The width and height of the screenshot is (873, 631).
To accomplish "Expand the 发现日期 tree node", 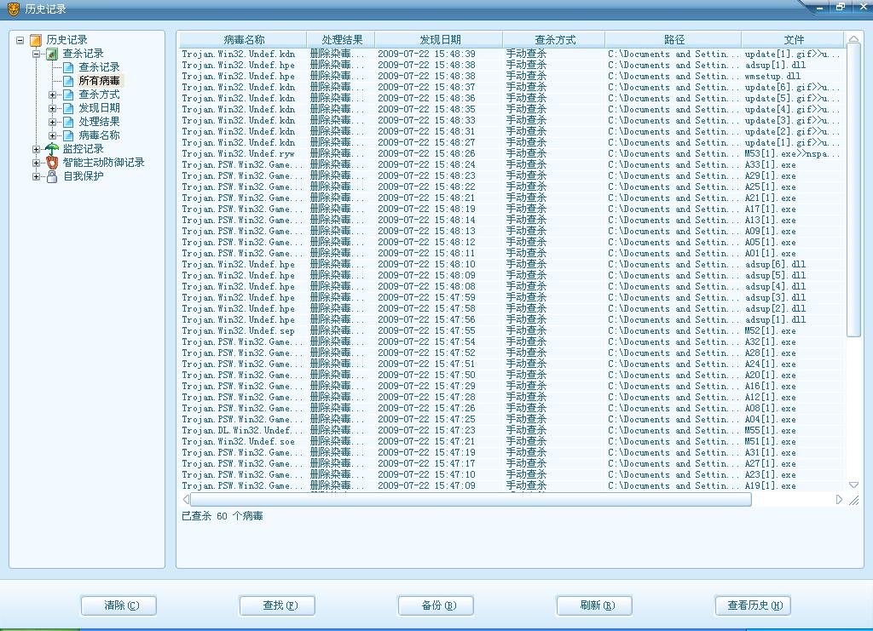I will click(x=52, y=108).
